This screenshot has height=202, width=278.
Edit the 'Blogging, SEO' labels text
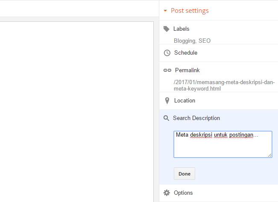pyautogui.click(x=192, y=41)
